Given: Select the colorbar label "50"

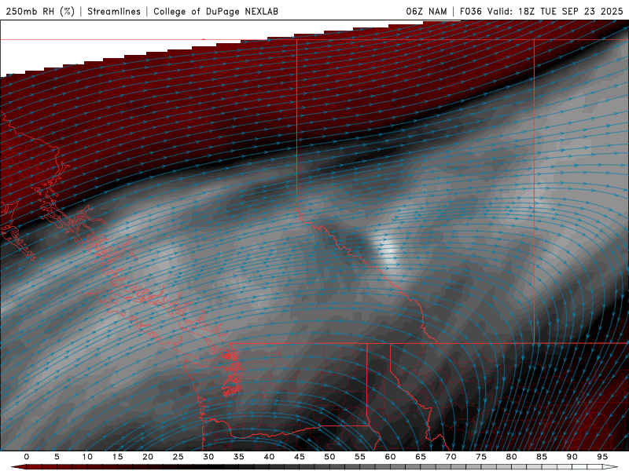Looking at the screenshot, I should click(329, 457).
